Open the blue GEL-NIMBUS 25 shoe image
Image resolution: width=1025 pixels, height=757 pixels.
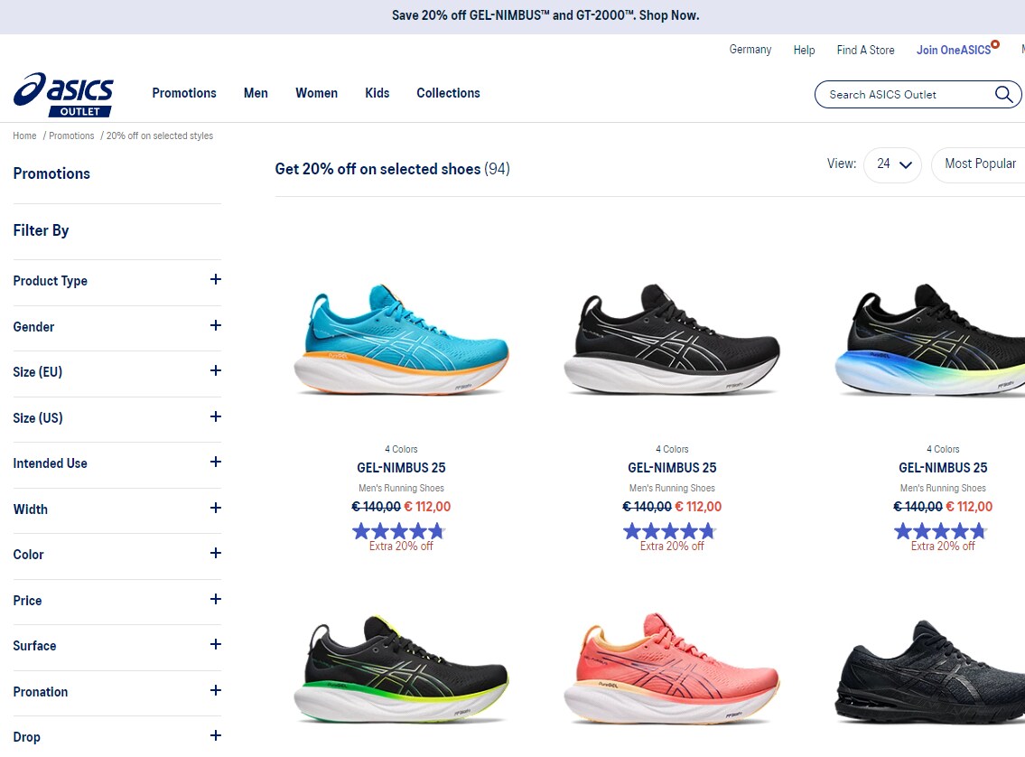coord(401,340)
